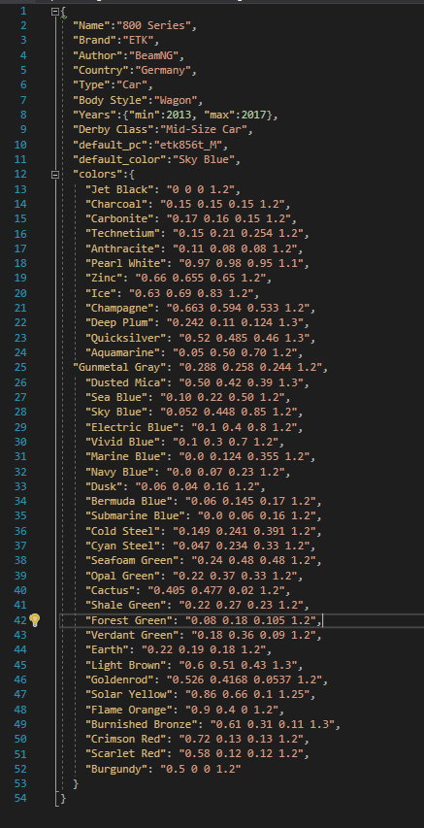Click line number 25 in the gutter
This screenshot has width=424, height=828.
[20, 367]
